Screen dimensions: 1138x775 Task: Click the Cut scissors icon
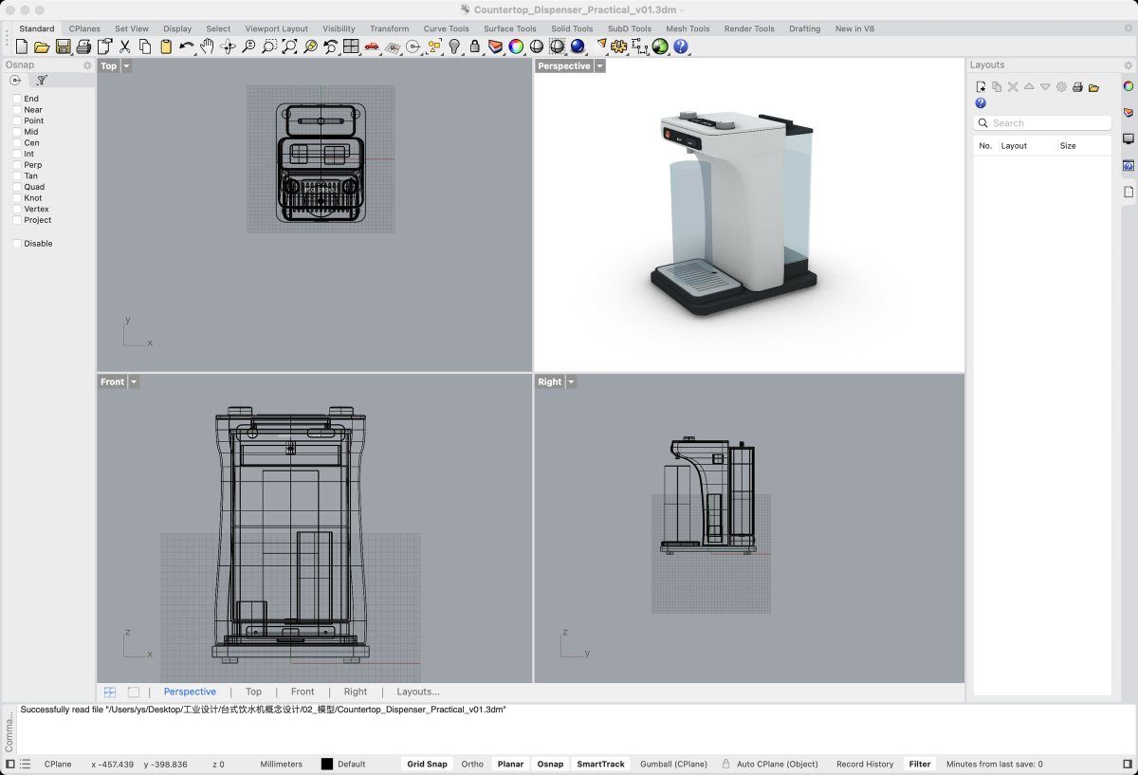click(124, 46)
